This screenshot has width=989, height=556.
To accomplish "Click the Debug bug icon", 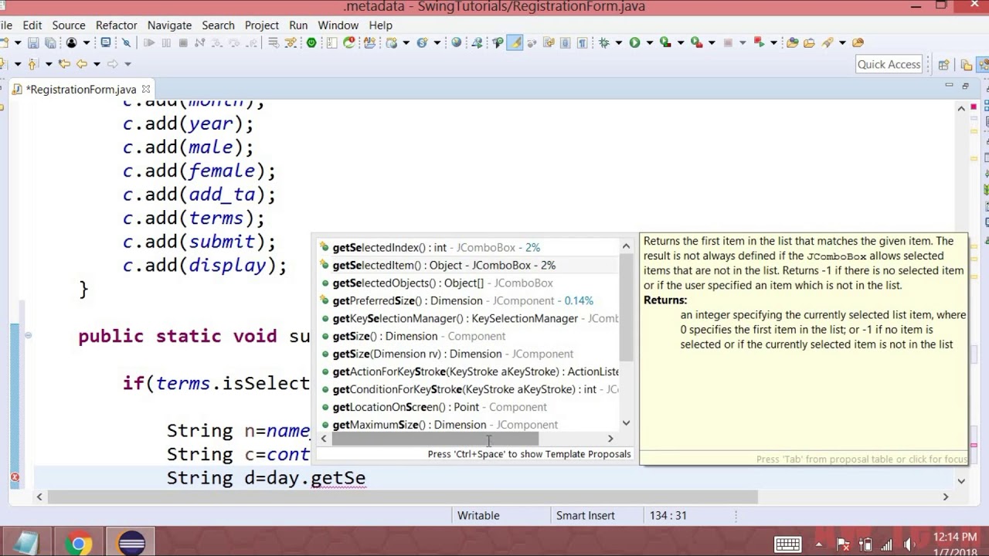I will [604, 42].
